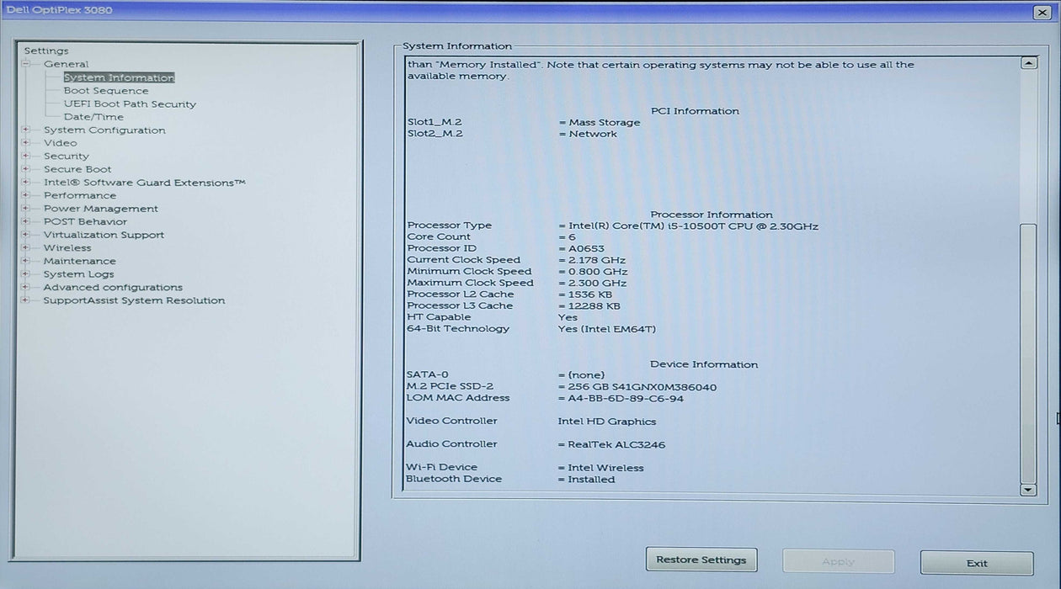Click M.2 PCIe SSD-2 entry

pos(562,387)
